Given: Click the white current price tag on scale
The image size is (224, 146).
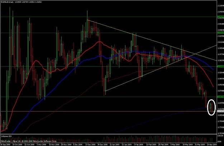Looking at the screenshot, I should 221,111.
